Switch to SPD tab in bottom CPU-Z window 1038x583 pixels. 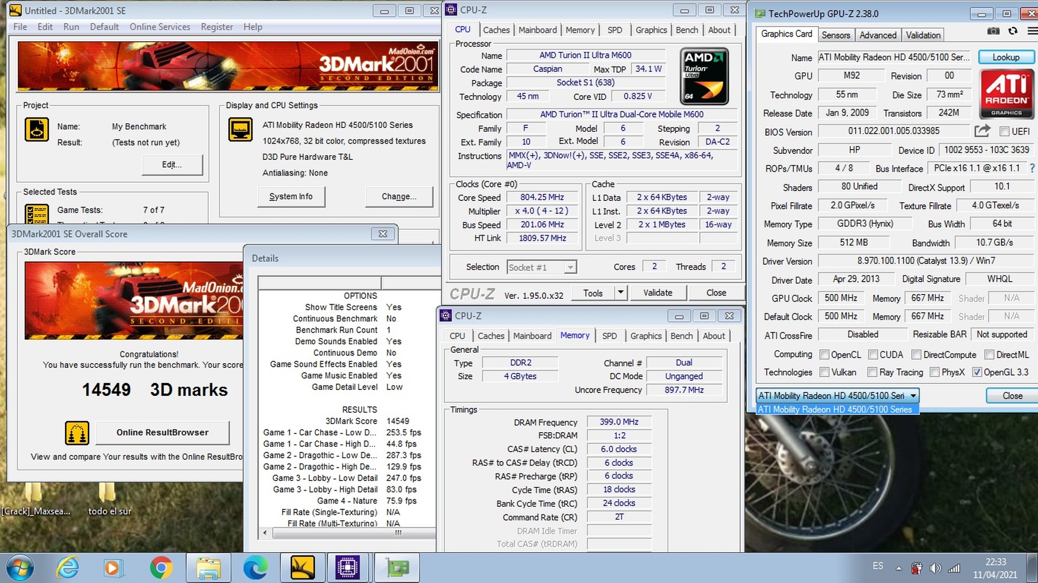coord(609,336)
